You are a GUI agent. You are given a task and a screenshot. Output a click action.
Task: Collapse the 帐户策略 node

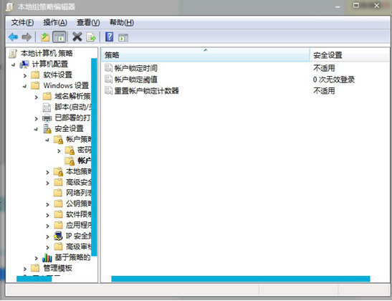coord(47,140)
